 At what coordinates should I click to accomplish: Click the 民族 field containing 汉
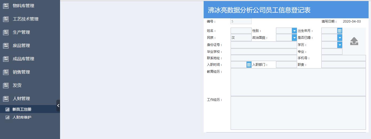coord(241,38)
